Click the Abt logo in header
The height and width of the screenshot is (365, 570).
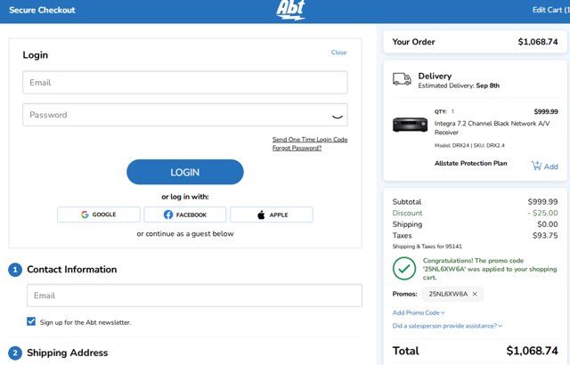tap(290, 10)
